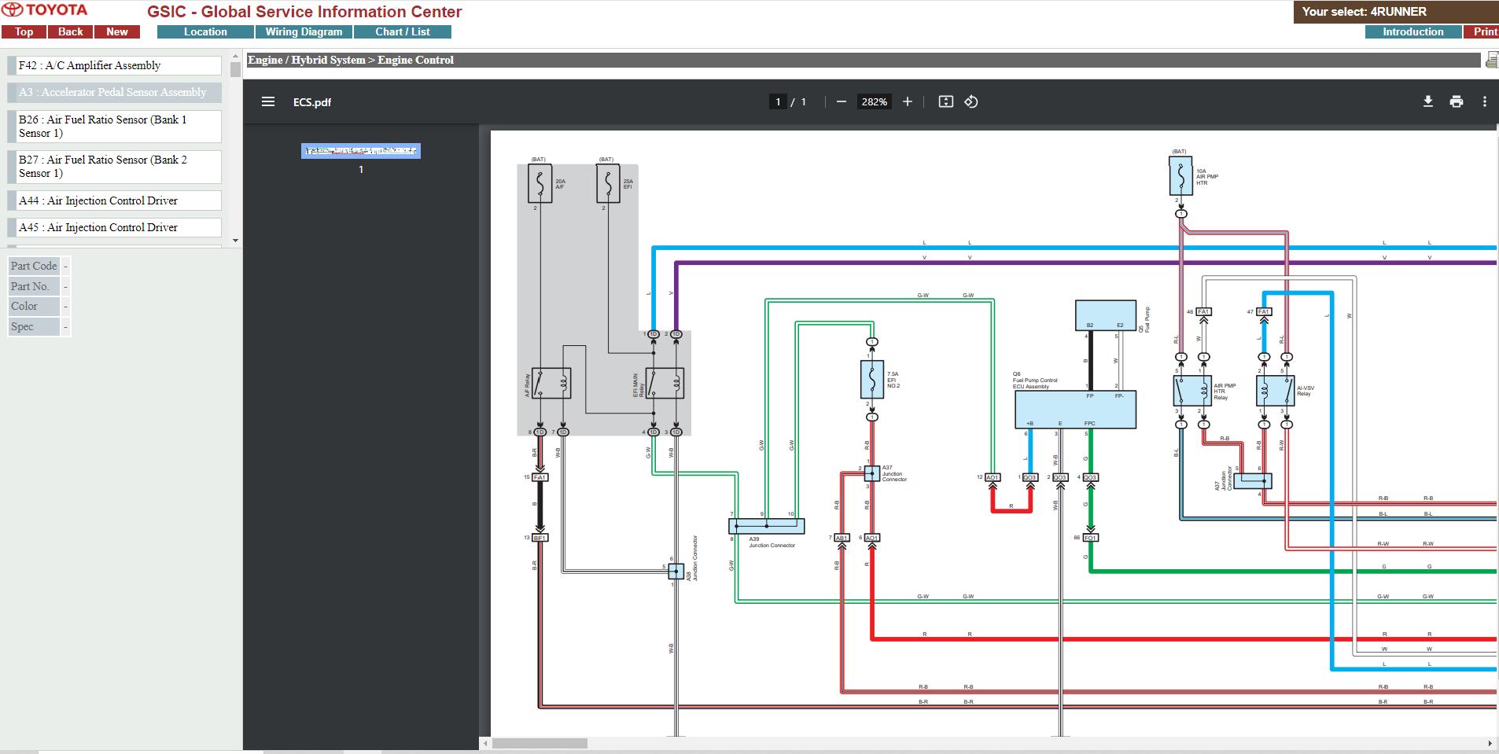This screenshot has width=1499, height=754.
Task: Click the horizontal scrollbar left arrow
Action: coord(485,743)
